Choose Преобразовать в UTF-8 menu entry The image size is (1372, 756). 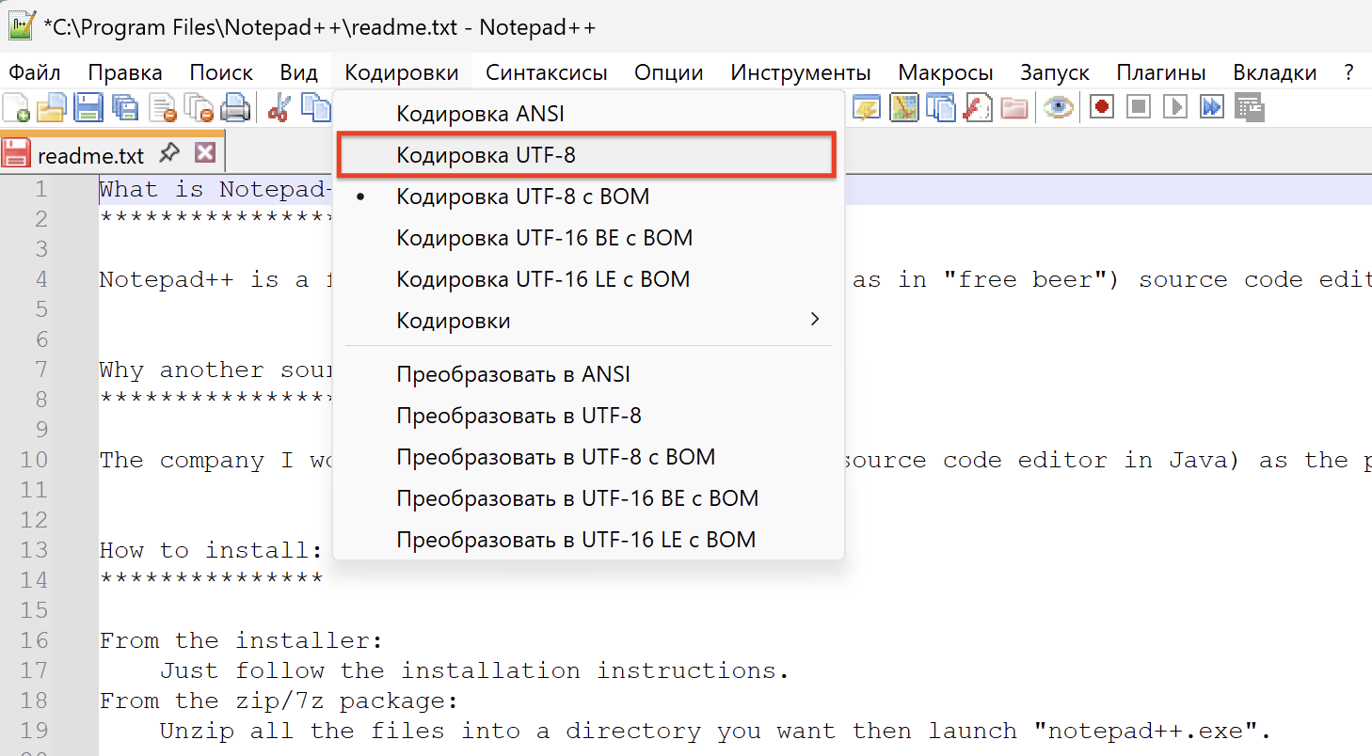(518, 416)
